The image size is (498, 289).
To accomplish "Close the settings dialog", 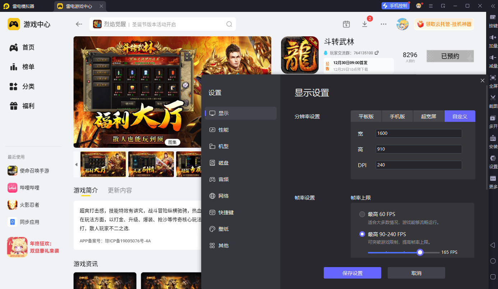I will 483,81.
